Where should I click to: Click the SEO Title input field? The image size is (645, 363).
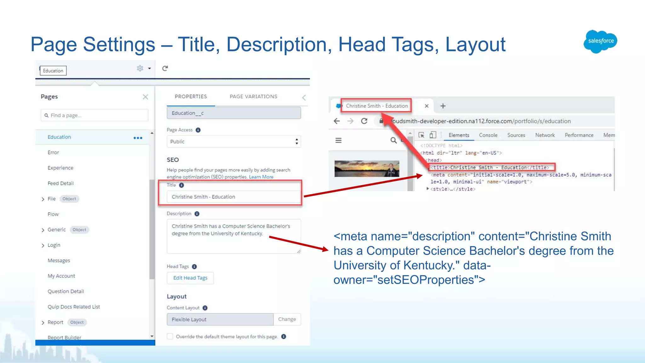(234, 197)
